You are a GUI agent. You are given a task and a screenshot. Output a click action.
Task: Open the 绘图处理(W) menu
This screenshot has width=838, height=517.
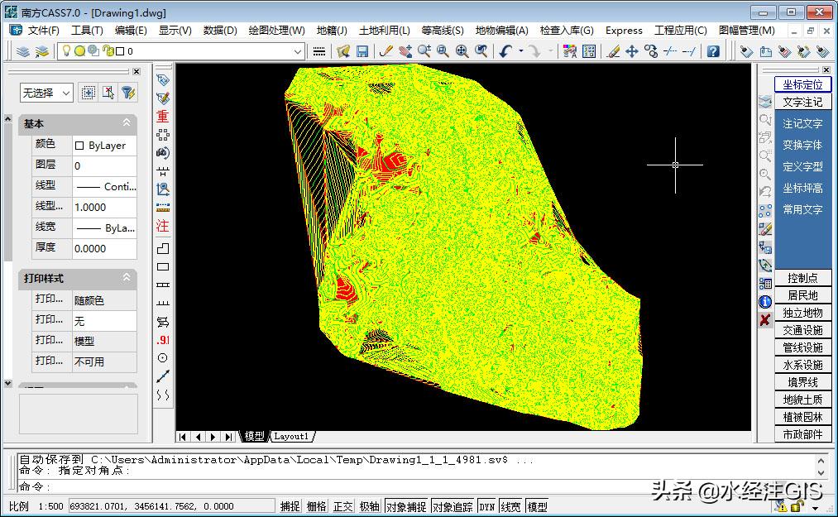click(x=276, y=30)
